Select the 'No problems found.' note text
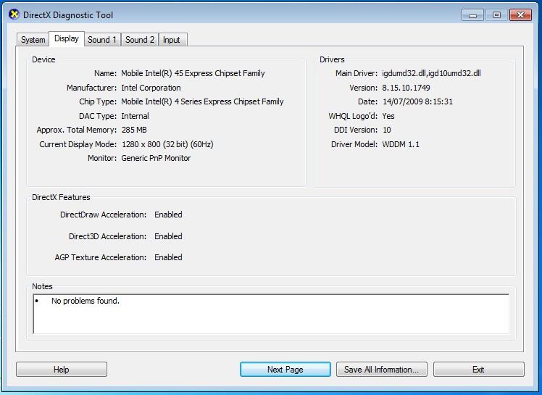This screenshot has height=395, width=542. (x=86, y=301)
